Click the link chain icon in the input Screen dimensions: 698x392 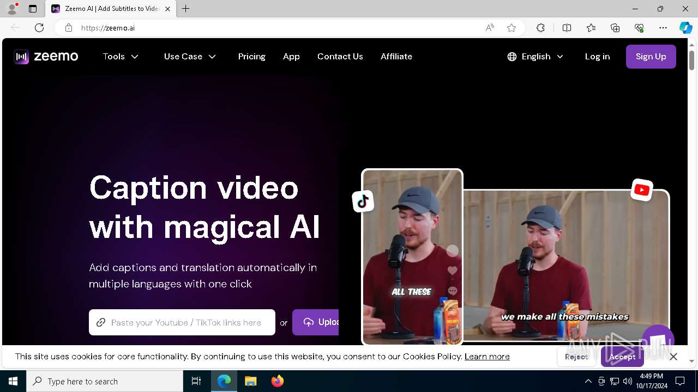coord(100,322)
